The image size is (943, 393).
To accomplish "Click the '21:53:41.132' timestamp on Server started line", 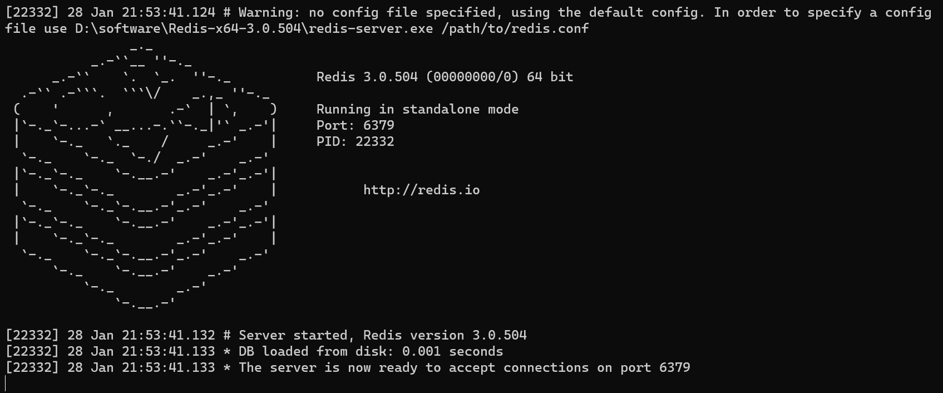I will click(168, 335).
